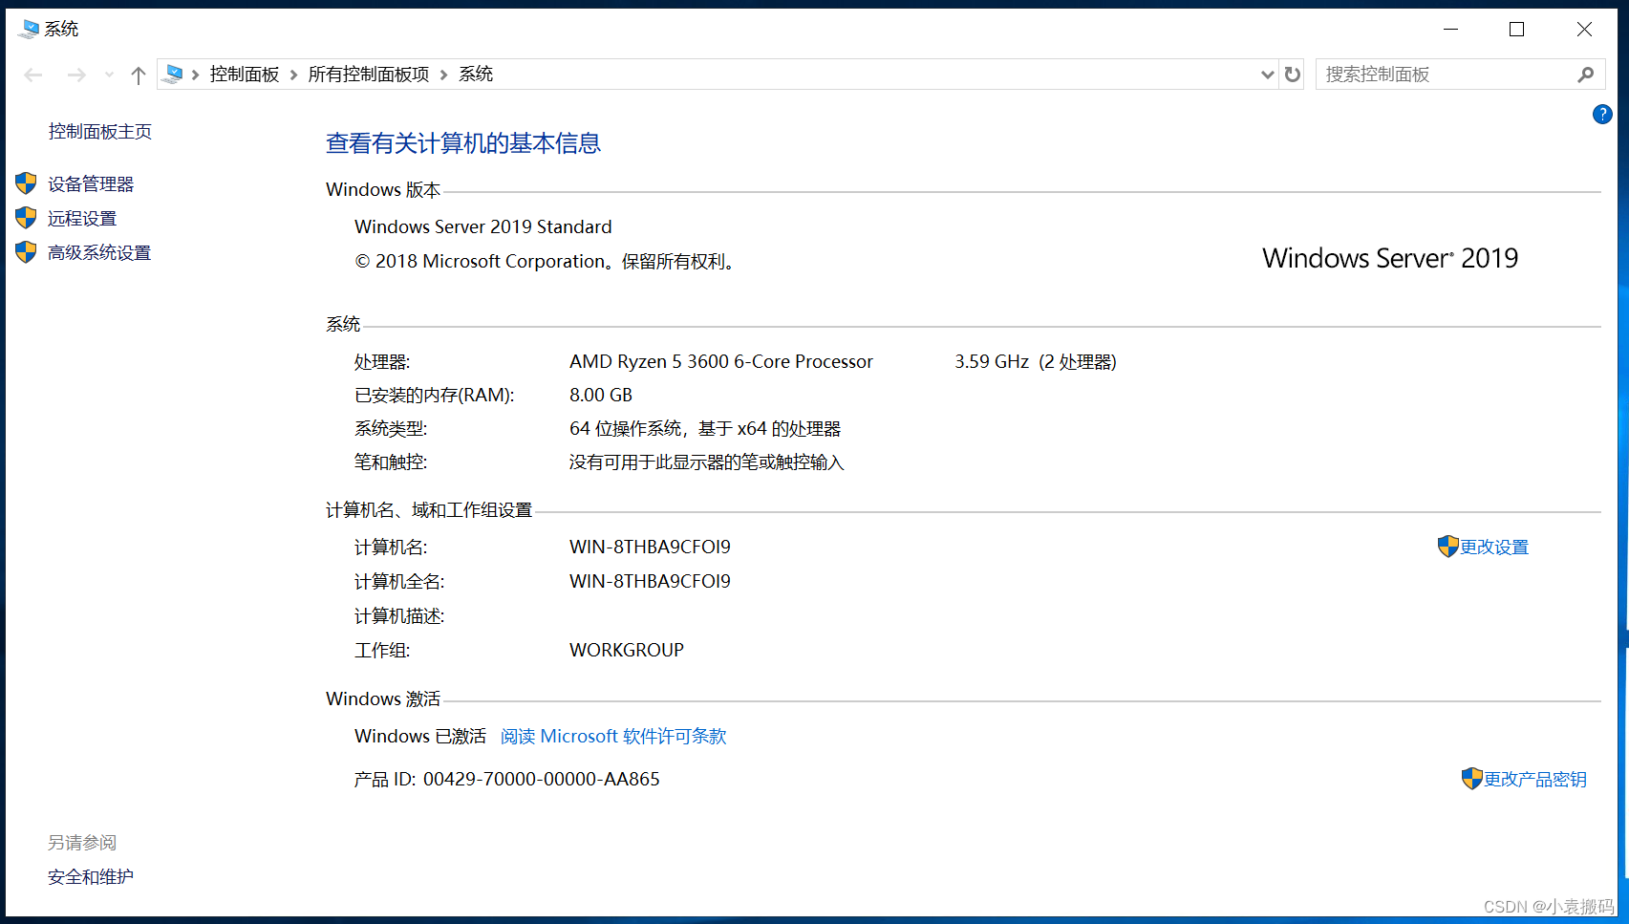
Task: Close the 系统 window
Action: 1584,30
